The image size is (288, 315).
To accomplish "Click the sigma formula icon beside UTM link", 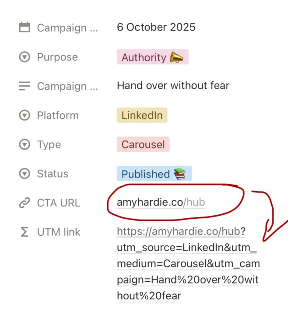I will point(25,232).
